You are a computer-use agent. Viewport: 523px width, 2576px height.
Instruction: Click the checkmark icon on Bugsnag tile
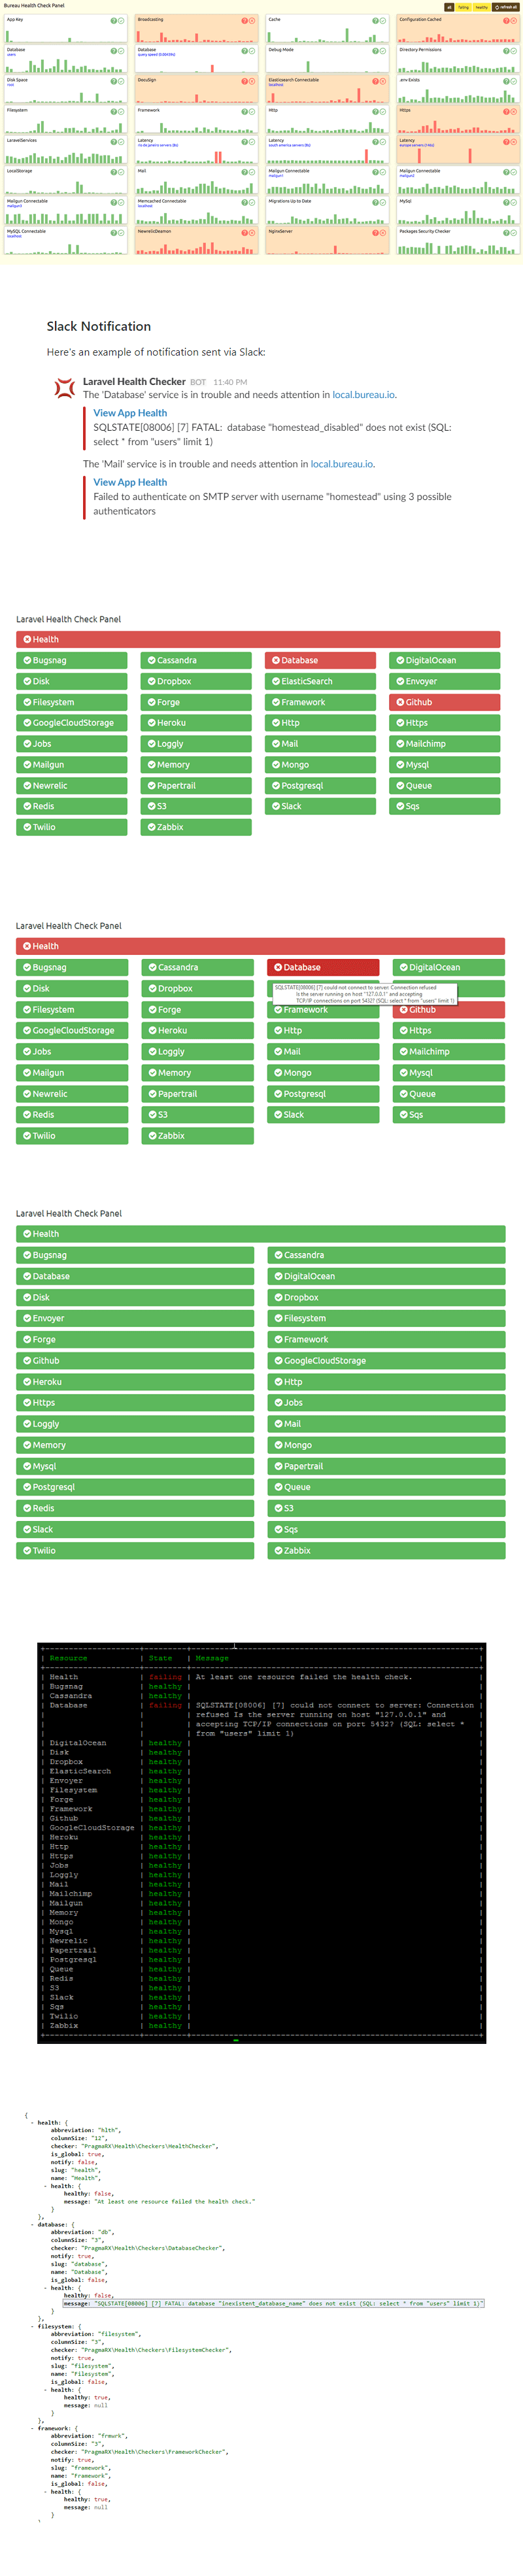pyautogui.click(x=27, y=660)
